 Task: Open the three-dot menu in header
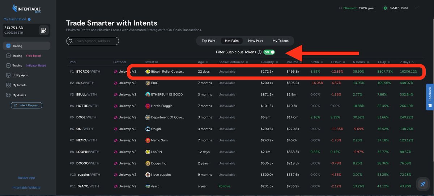tap(417, 8)
